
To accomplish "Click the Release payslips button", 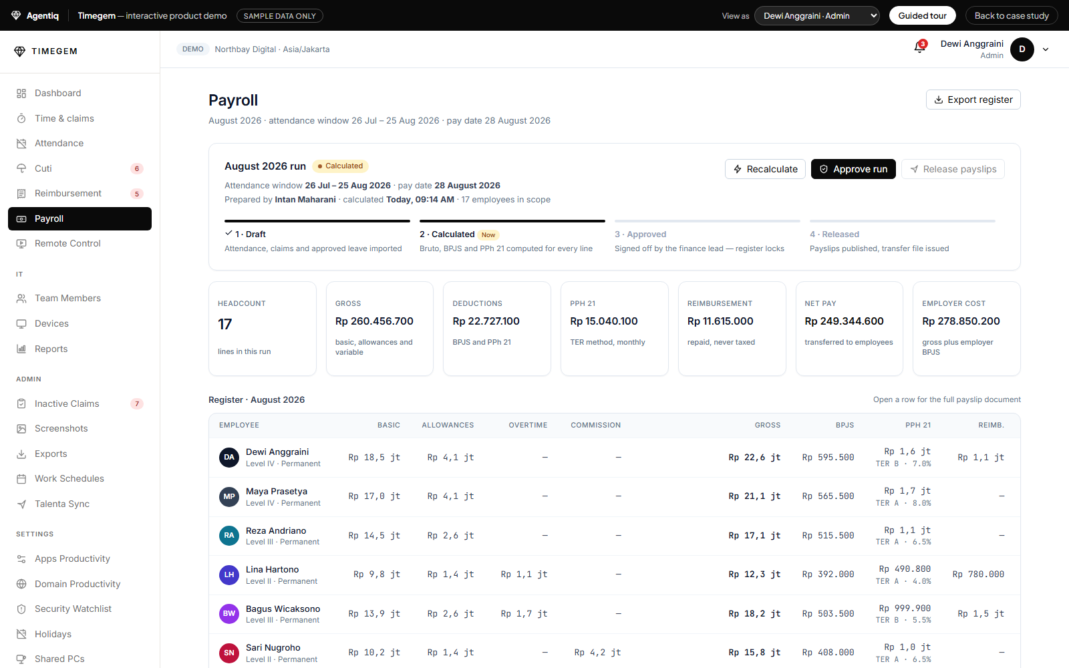I will pos(953,169).
